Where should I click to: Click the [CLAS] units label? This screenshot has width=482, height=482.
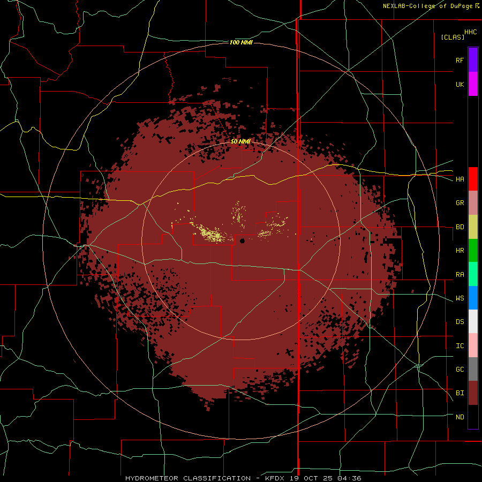click(453, 37)
